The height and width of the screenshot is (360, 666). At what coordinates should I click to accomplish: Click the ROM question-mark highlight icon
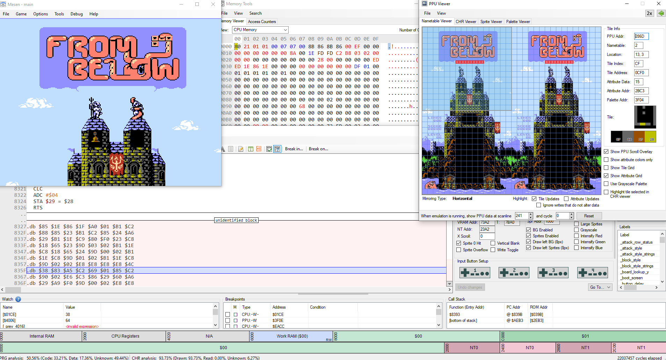click(x=277, y=149)
